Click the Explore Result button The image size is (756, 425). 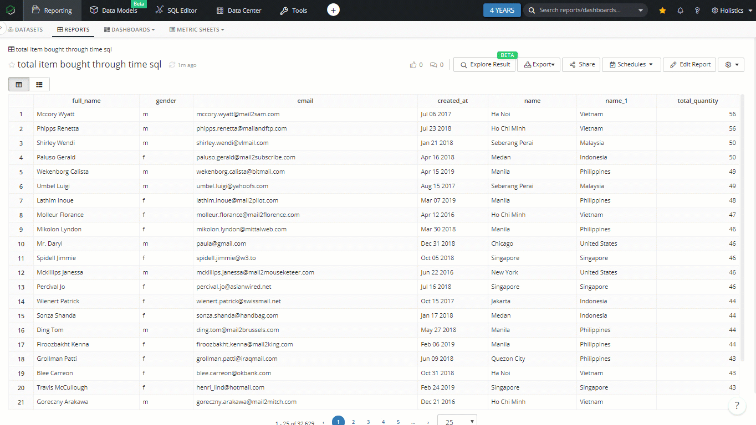coord(484,65)
